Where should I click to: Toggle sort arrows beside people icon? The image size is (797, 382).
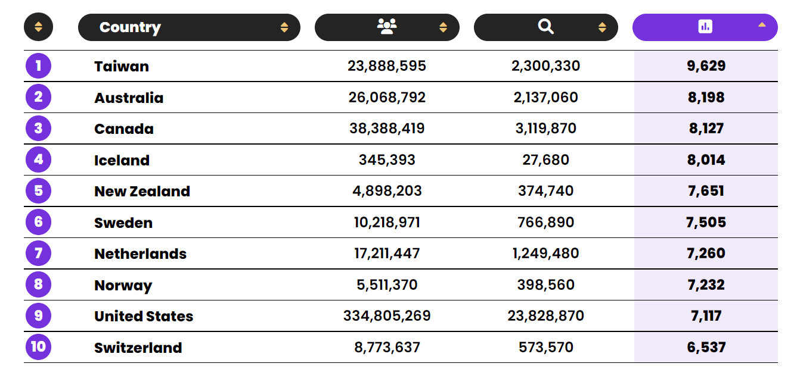[443, 27]
